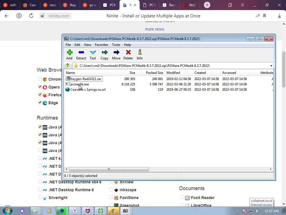Click the padlock site security icon
Screen dimensions: 286x215
tap(42, 16)
